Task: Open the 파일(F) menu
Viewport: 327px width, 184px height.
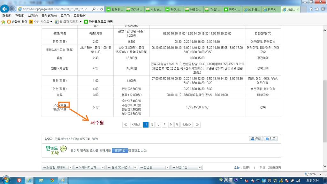Action: tap(7, 16)
